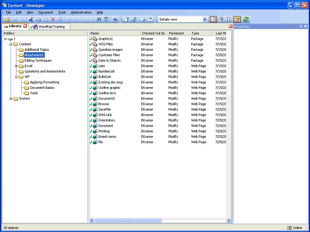Click the horizontal scrollbar thumb
310x232 pixels.
coord(128,220)
